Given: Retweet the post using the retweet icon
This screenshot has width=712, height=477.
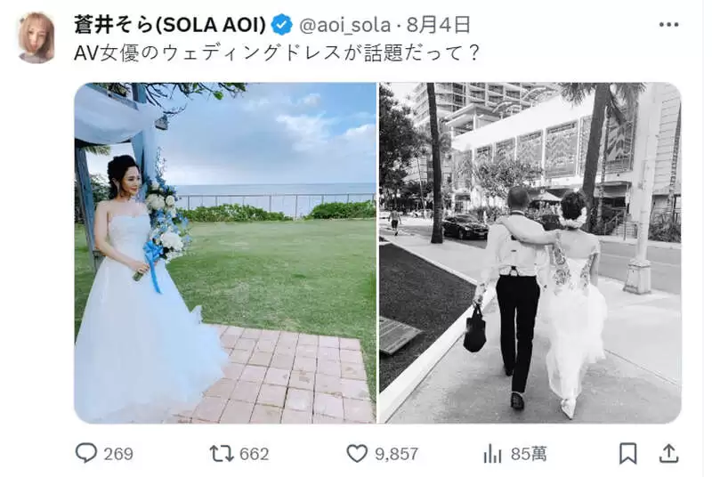Looking at the screenshot, I should point(221,453).
